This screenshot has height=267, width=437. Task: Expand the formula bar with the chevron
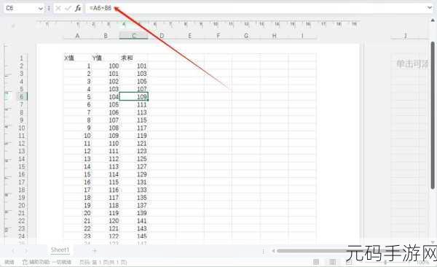[430, 8]
